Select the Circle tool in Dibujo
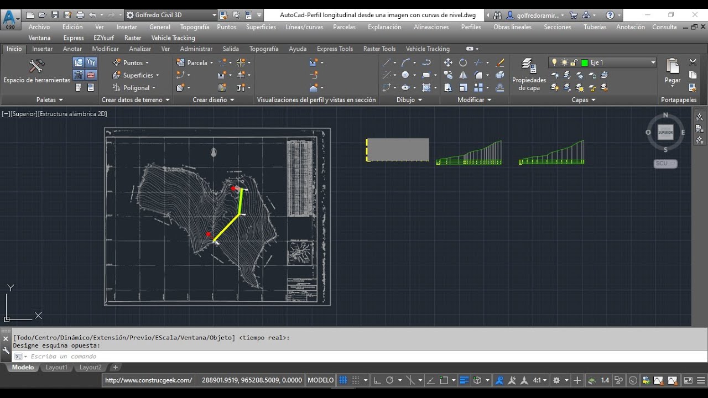708x398 pixels. (x=405, y=75)
